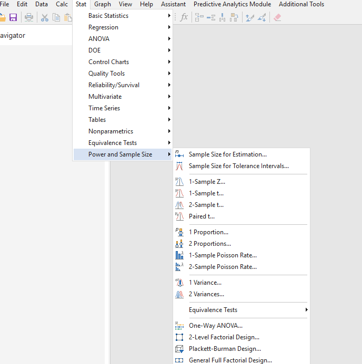Viewport: 362px width, 364px height.
Task: Click the Print toolbar icon
Action: pyautogui.click(x=29, y=17)
